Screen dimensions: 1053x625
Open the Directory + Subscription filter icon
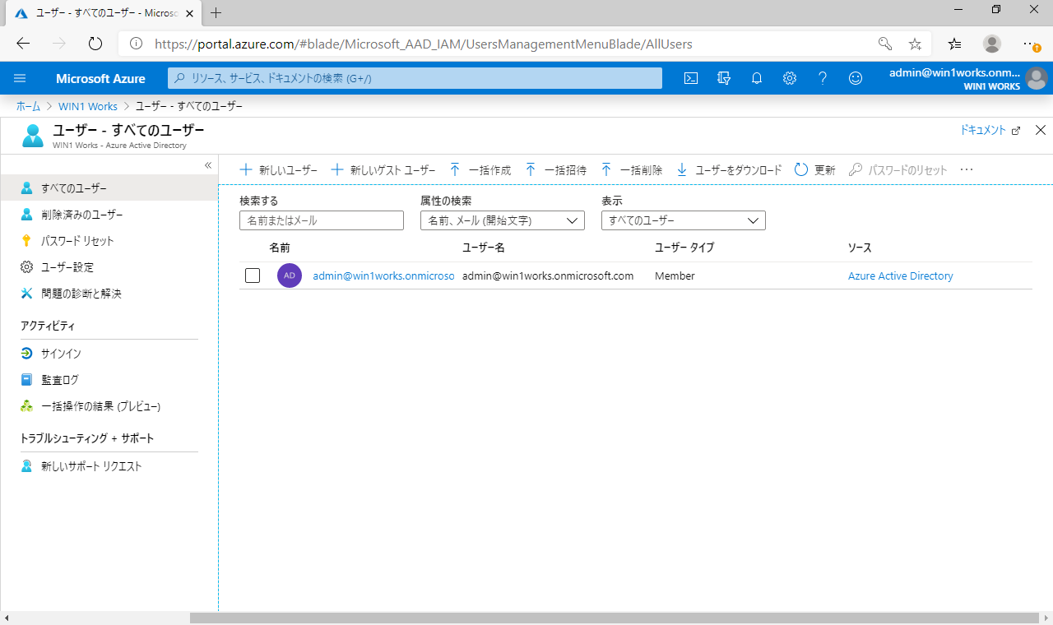[x=724, y=78]
